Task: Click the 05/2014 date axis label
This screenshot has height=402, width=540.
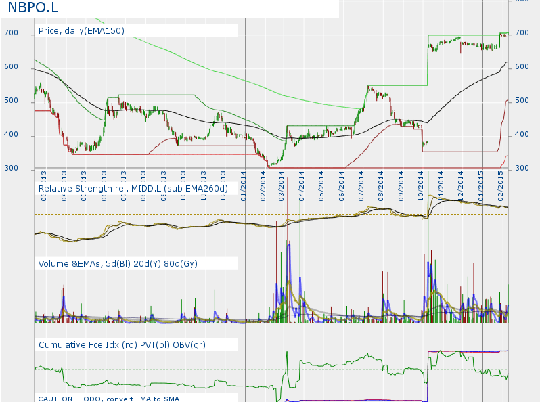Action: coord(322,184)
